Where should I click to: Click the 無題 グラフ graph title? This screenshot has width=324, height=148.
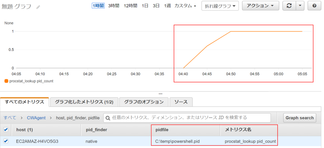click(x=17, y=7)
